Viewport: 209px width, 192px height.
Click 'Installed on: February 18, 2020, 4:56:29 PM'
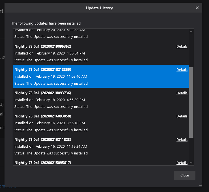click(x=49, y=100)
